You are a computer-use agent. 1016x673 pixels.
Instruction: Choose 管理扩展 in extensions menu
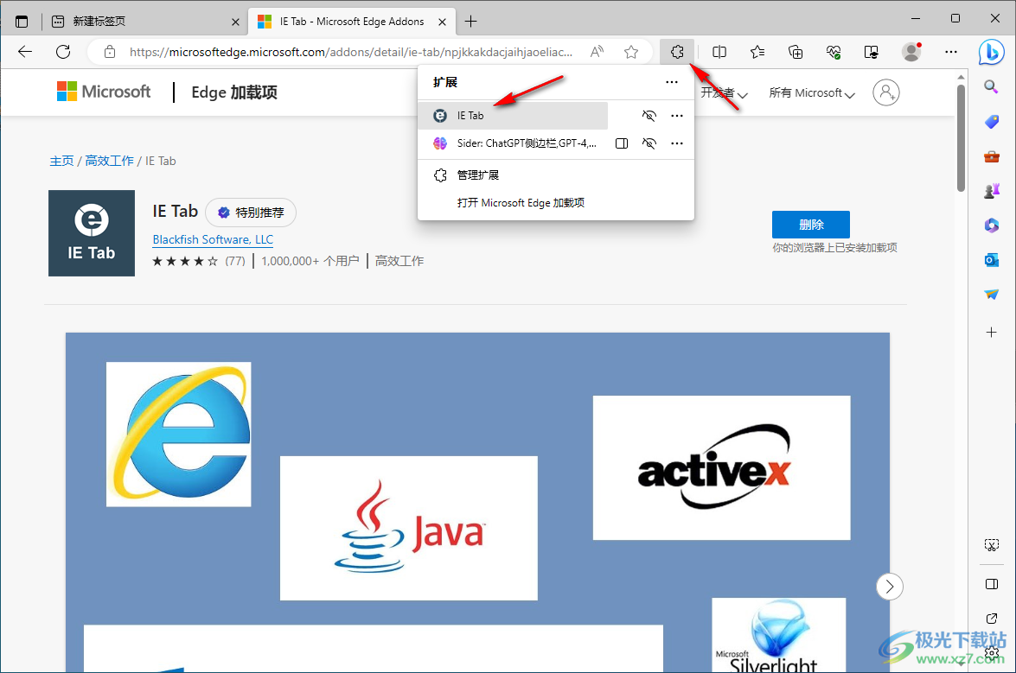click(x=556, y=175)
